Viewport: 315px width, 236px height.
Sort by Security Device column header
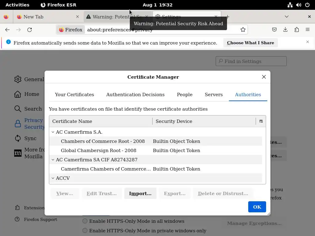[204, 121]
